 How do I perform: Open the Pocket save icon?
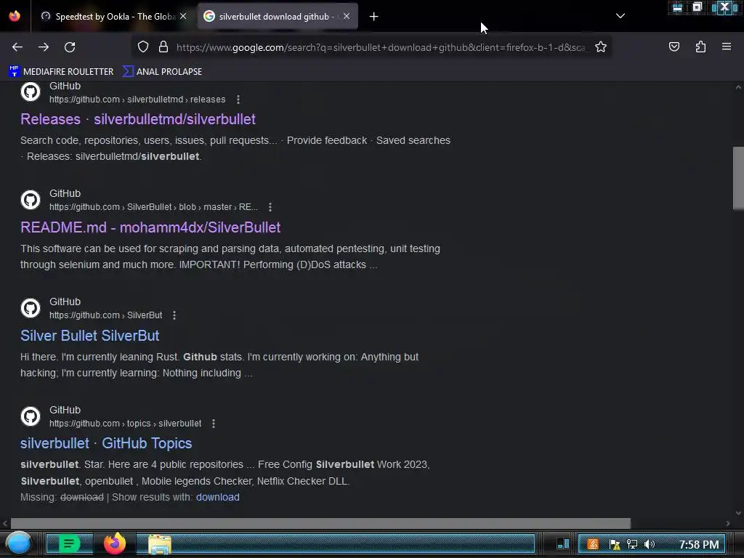coord(674,46)
